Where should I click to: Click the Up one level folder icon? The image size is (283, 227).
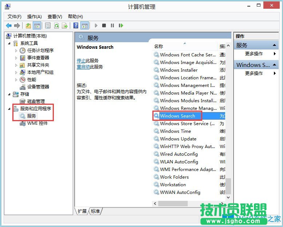pos(28,25)
